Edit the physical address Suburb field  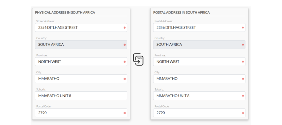coord(81,96)
